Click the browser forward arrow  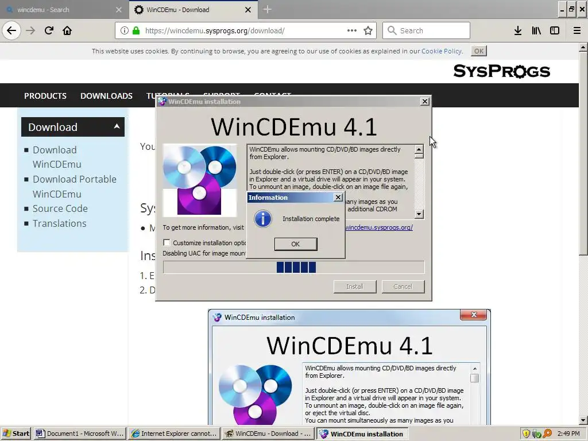pyautogui.click(x=30, y=30)
